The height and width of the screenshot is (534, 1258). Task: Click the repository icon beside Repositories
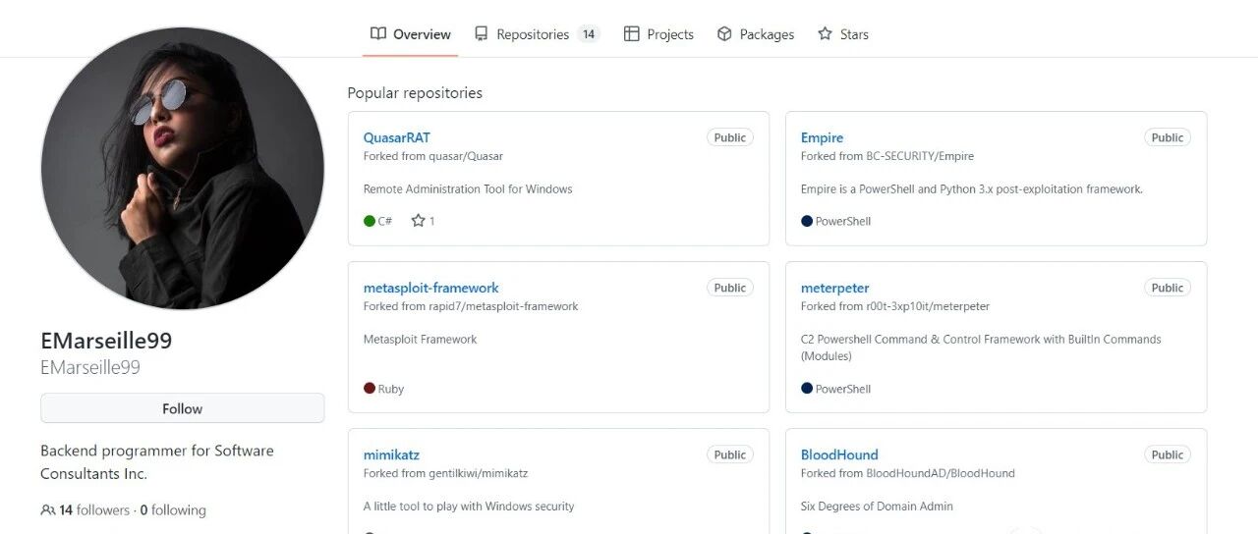tap(481, 34)
